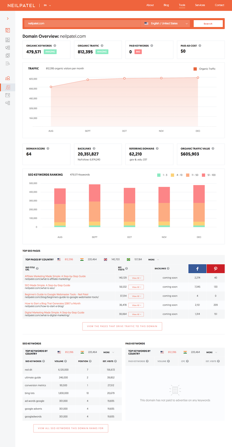This screenshot has height=447, width=232.
Task: Open the chart overview icon in the sidebar
Action: (x=8, y=40)
